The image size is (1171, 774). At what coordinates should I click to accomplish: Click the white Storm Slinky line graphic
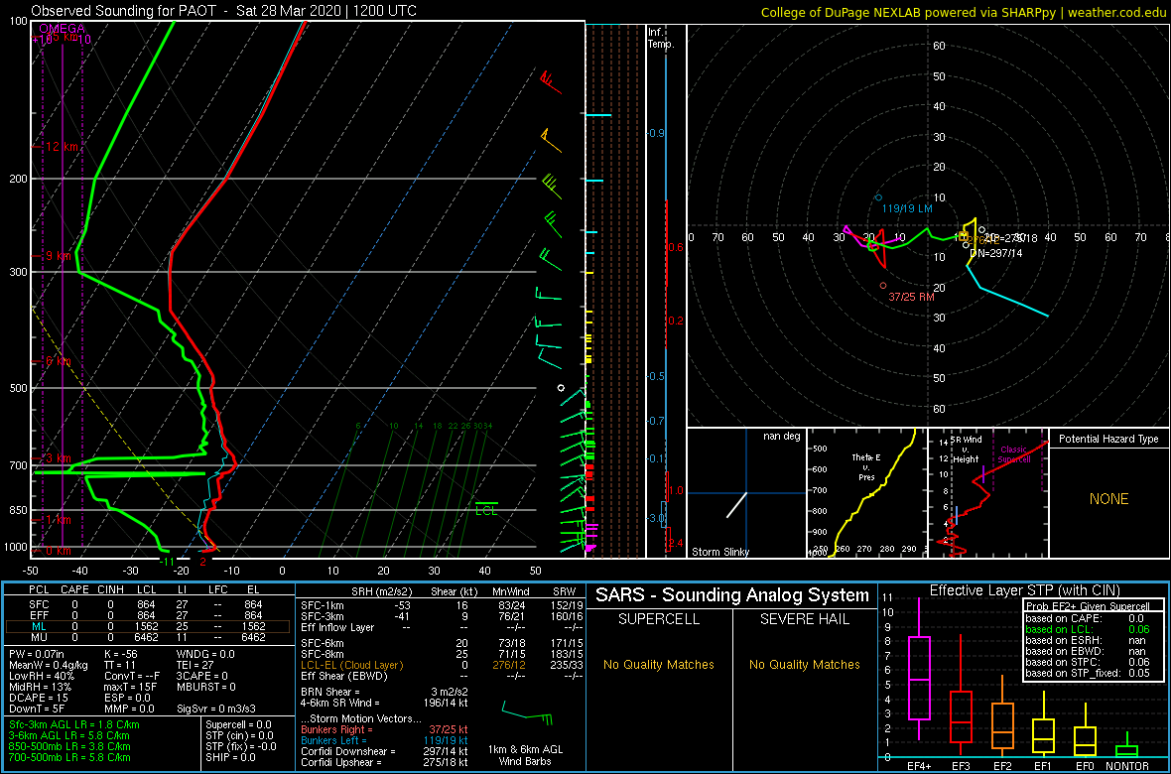pos(736,505)
